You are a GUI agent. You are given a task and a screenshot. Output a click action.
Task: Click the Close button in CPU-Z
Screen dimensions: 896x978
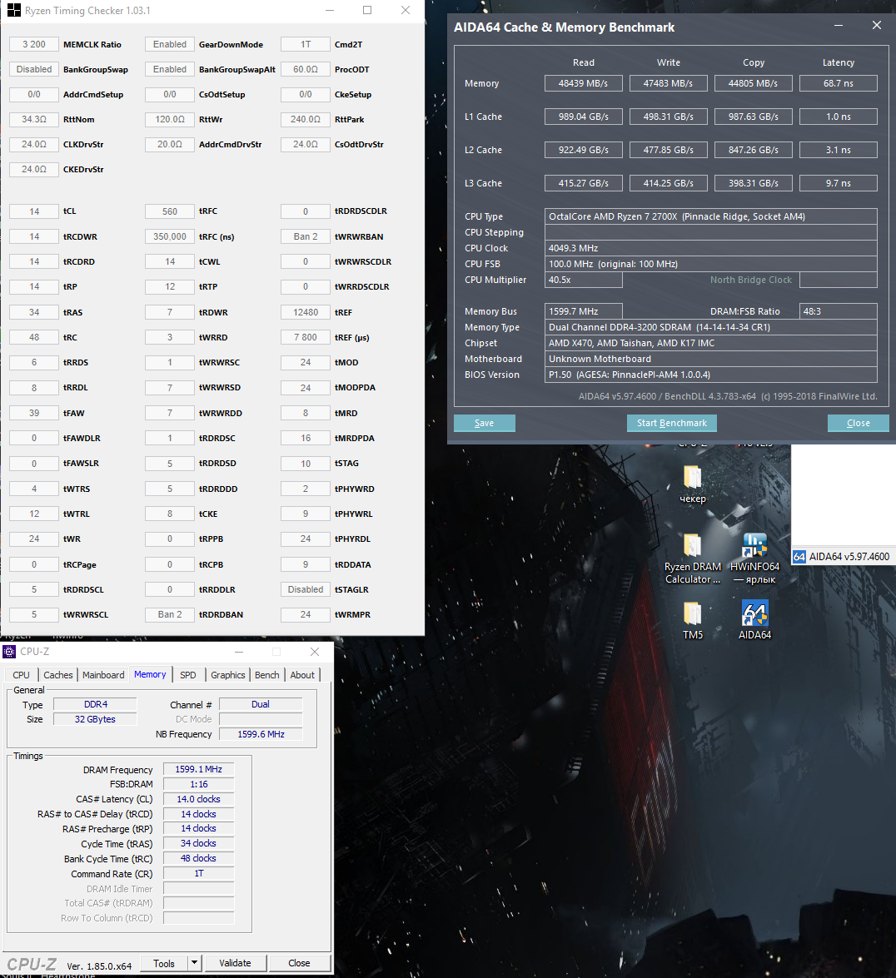(x=299, y=963)
